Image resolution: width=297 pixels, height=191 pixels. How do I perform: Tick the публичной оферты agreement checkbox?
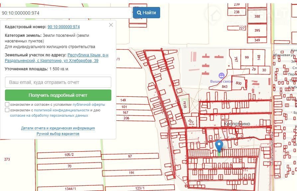pos(7,104)
